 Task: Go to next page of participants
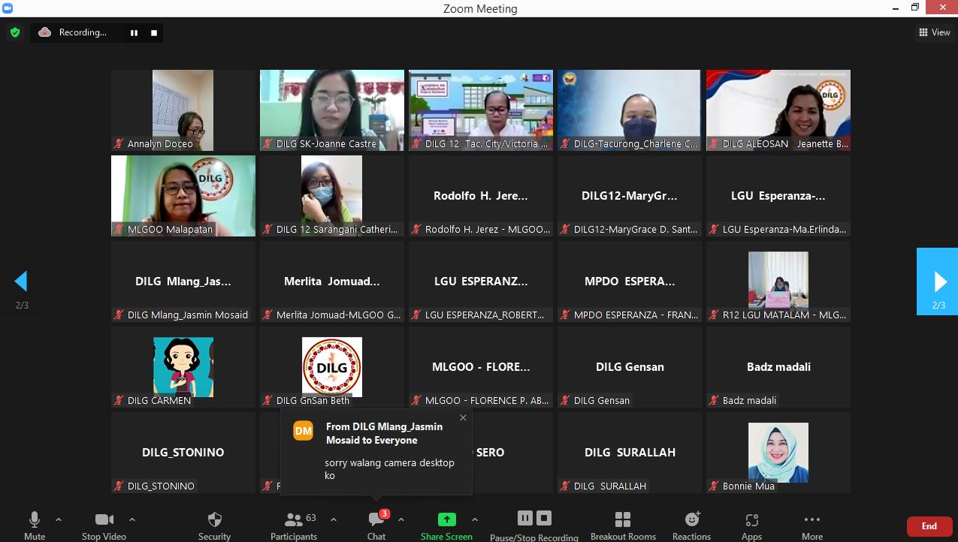[937, 282]
